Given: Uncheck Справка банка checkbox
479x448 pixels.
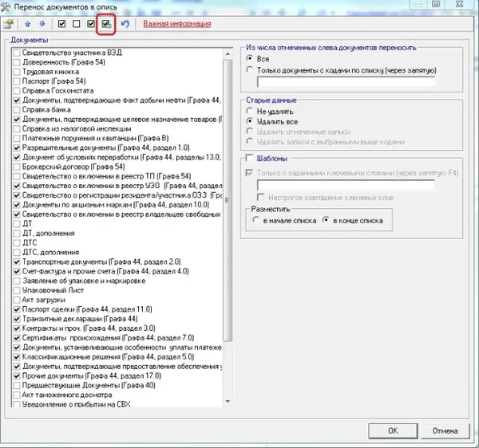Looking at the screenshot, I should (17, 110).
